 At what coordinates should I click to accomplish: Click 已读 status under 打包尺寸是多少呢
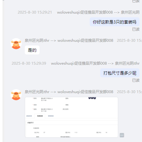click(136, 80)
